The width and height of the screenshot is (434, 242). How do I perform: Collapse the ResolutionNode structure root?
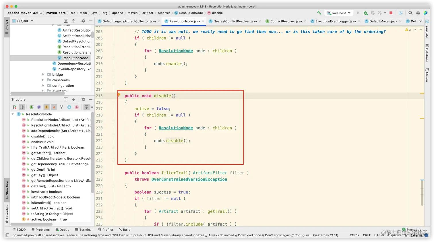(13, 114)
